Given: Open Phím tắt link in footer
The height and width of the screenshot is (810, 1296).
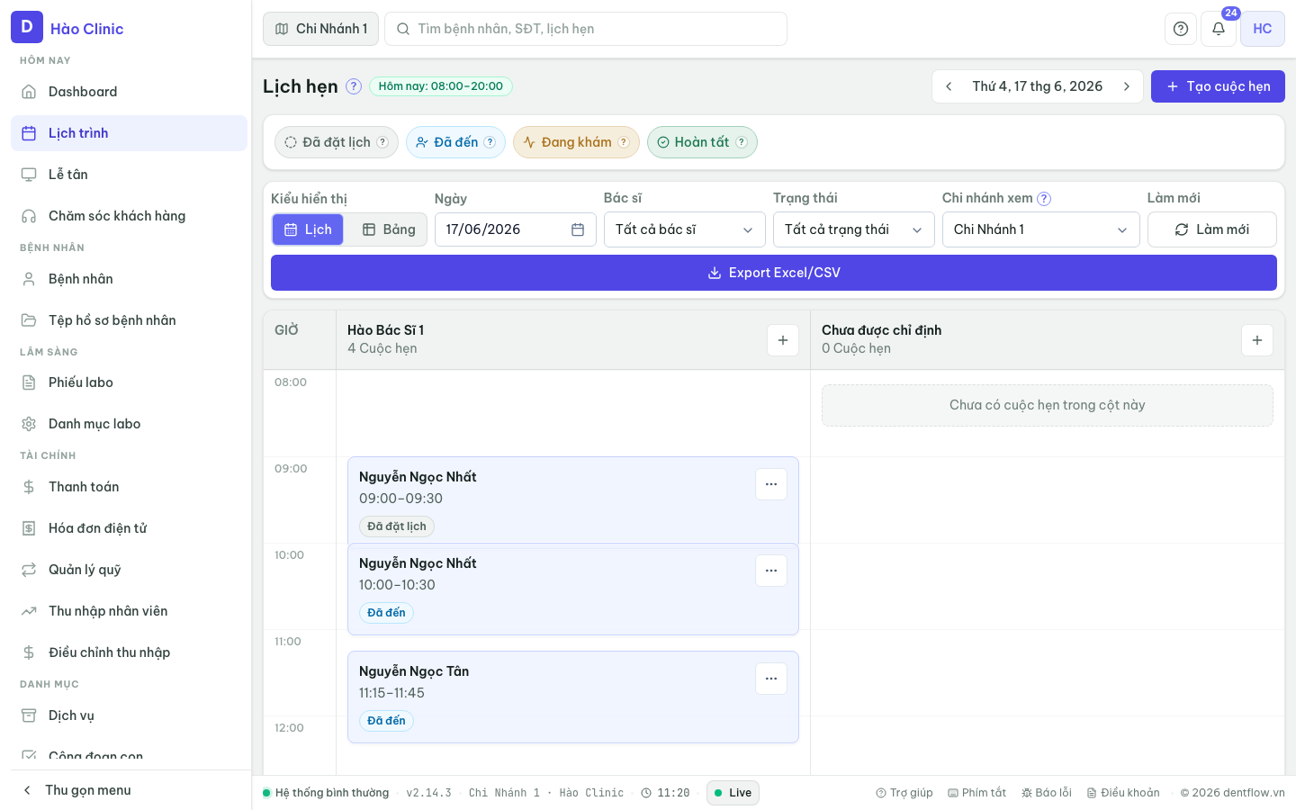Looking at the screenshot, I should 976,793.
